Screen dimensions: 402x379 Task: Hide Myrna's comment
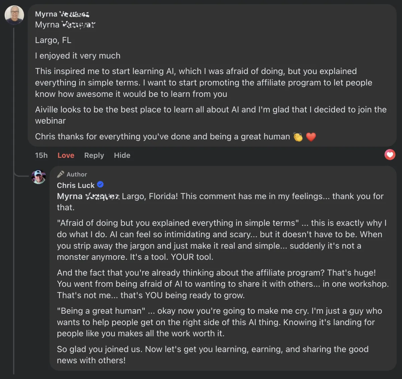point(122,155)
